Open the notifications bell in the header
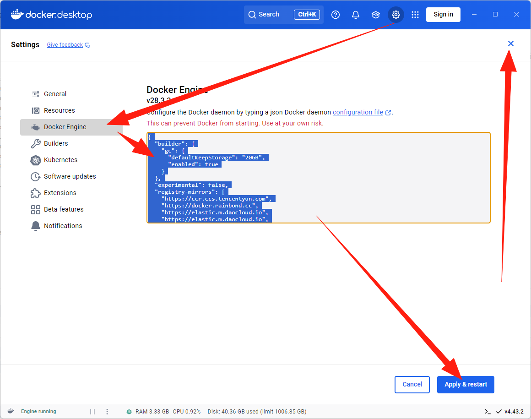The width and height of the screenshot is (531, 419). pos(356,15)
